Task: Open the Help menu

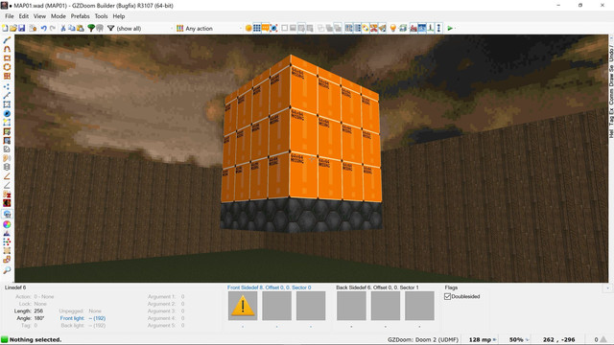Action: 119,16
